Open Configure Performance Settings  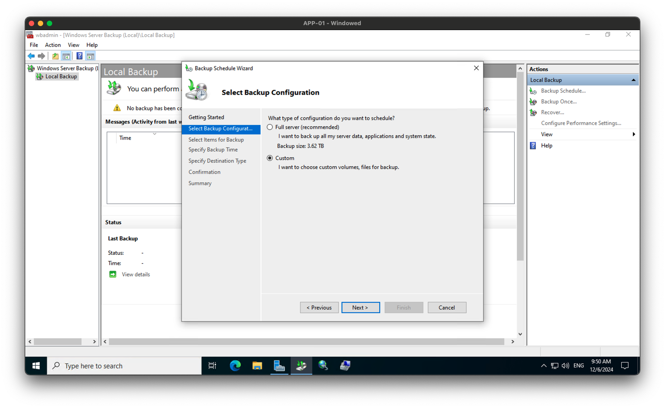[x=581, y=123]
